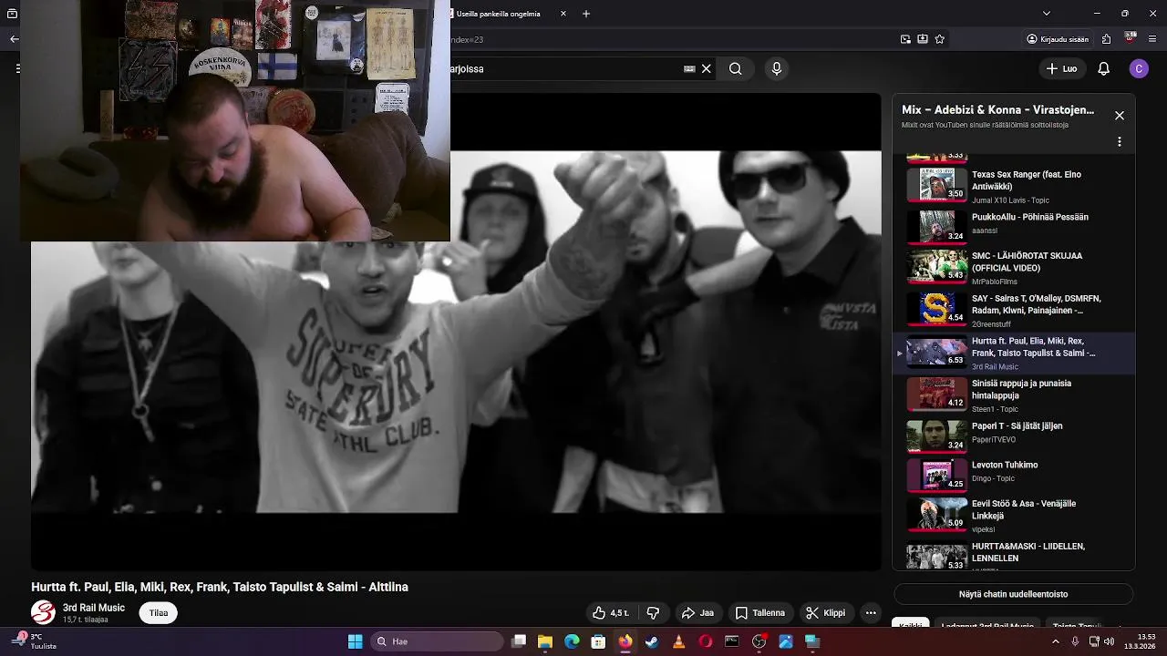Play 'Texas Sex Ranger (feat. Eino Antiwäkki)' from playlist
Viewport: 1167px width, 656px height.
coord(1014,186)
